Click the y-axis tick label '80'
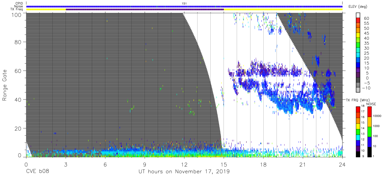 (x=18, y=42)
